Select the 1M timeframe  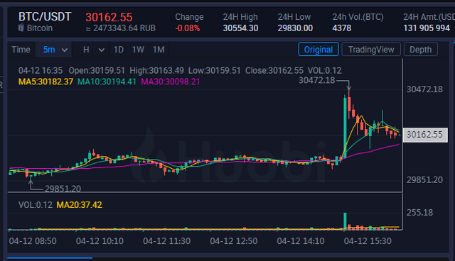[x=159, y=50]
